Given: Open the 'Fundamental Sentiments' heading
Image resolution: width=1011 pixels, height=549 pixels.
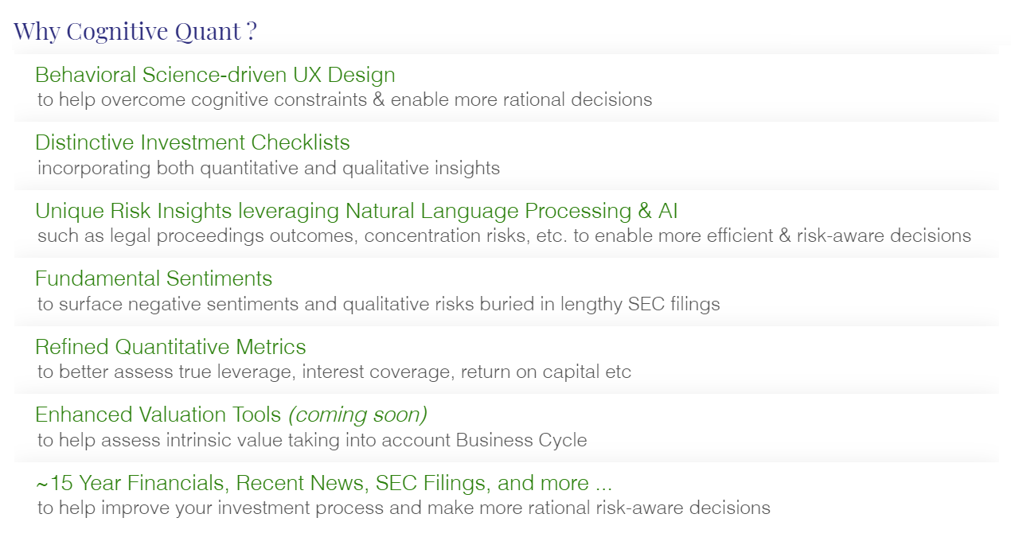Looking at the screenshot, I should pos(154,278).
